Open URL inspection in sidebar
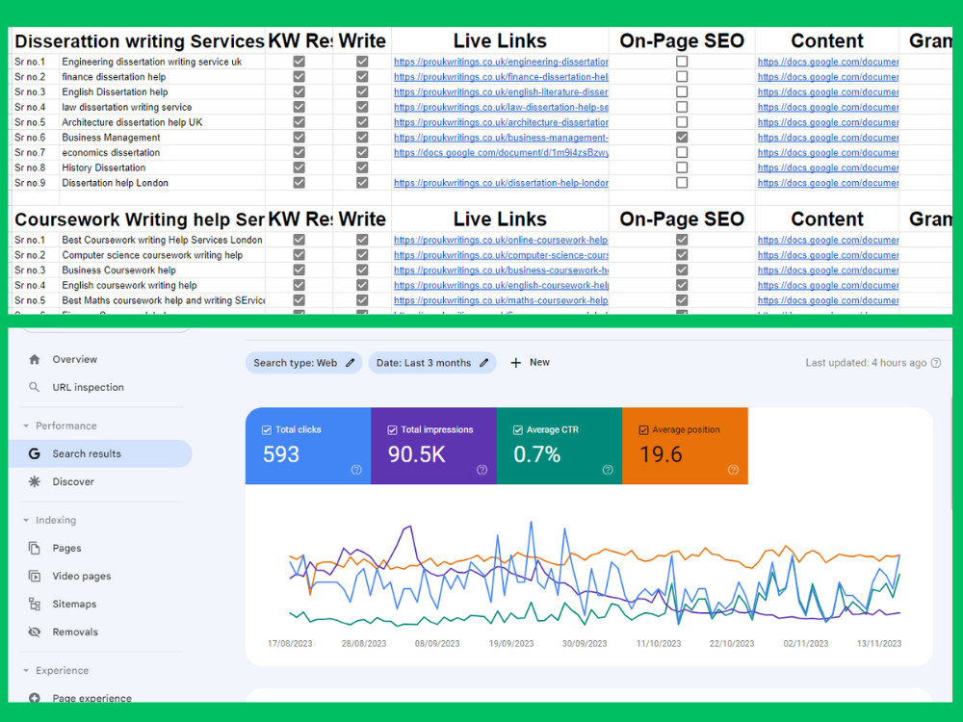Screen dimensions: 963x722 point(88,387)
